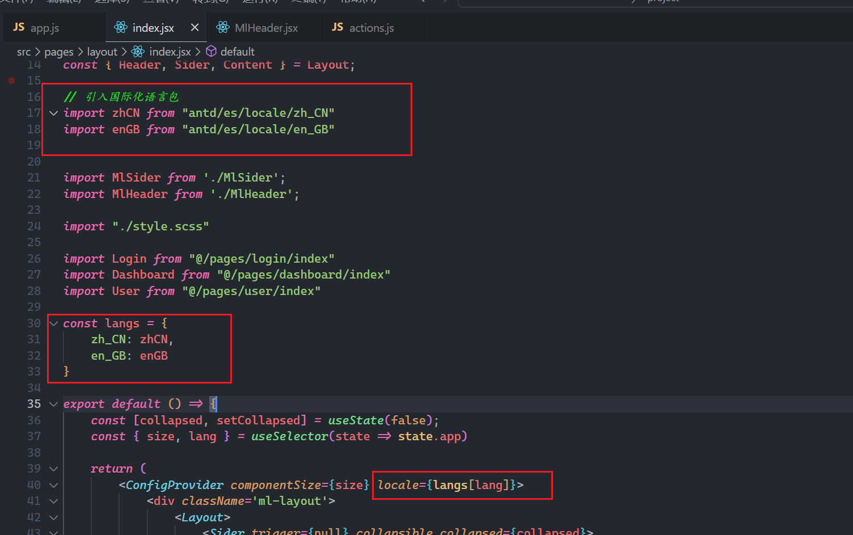853x535 pixels.
Task: Click the Login identifier on line 26
Action: point(129,259)
